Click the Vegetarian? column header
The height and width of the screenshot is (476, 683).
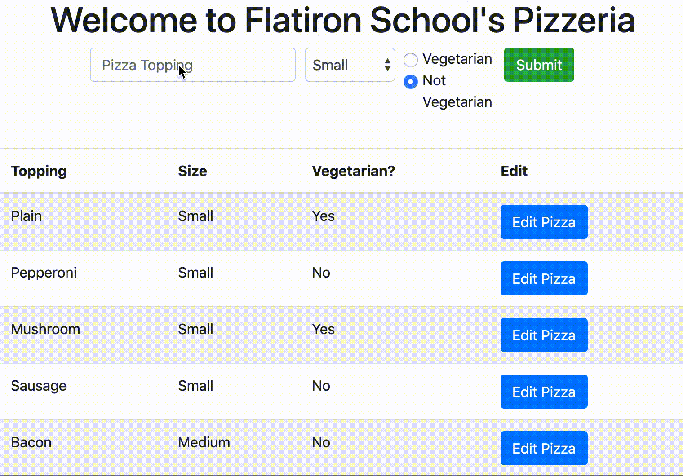click(x=354, y=171)
